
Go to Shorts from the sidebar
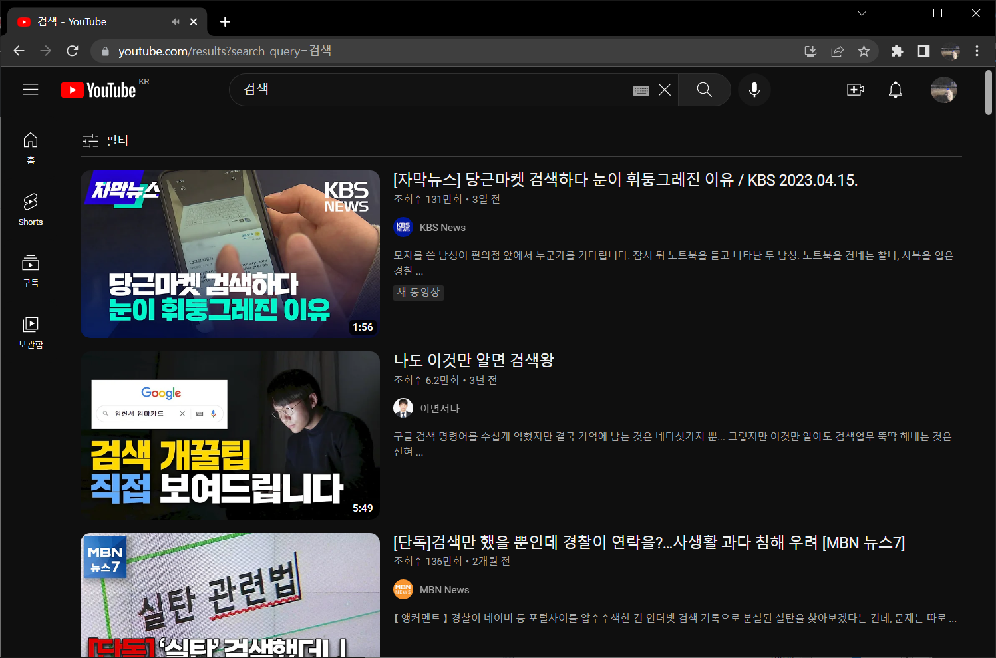point(30,208)
